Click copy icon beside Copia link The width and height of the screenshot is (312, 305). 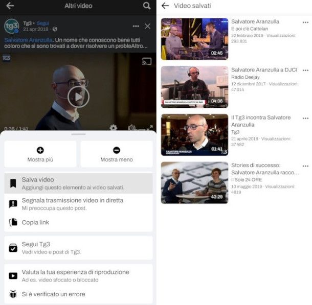click(x=13, y=222)
